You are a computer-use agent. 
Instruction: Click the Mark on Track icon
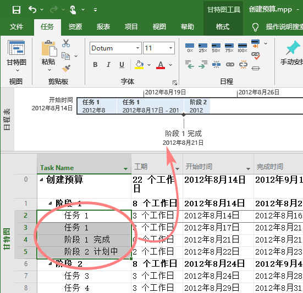tap(256, 43)
